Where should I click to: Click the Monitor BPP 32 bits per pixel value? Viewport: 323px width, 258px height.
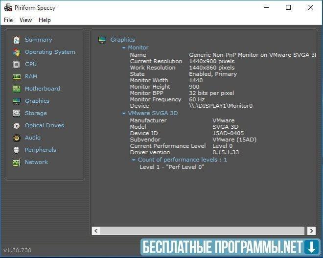211,93
